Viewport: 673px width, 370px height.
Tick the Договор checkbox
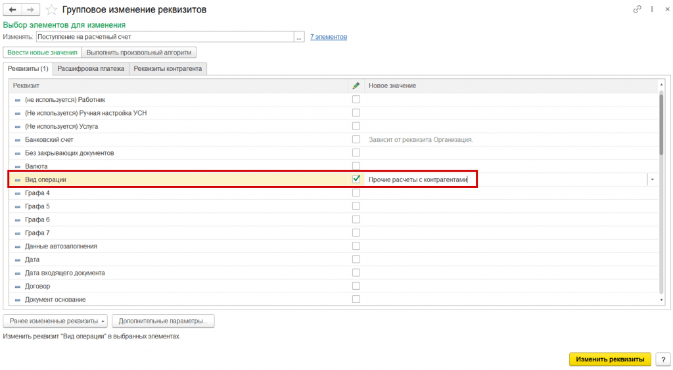pyautogui.click(x=356, y=286)
